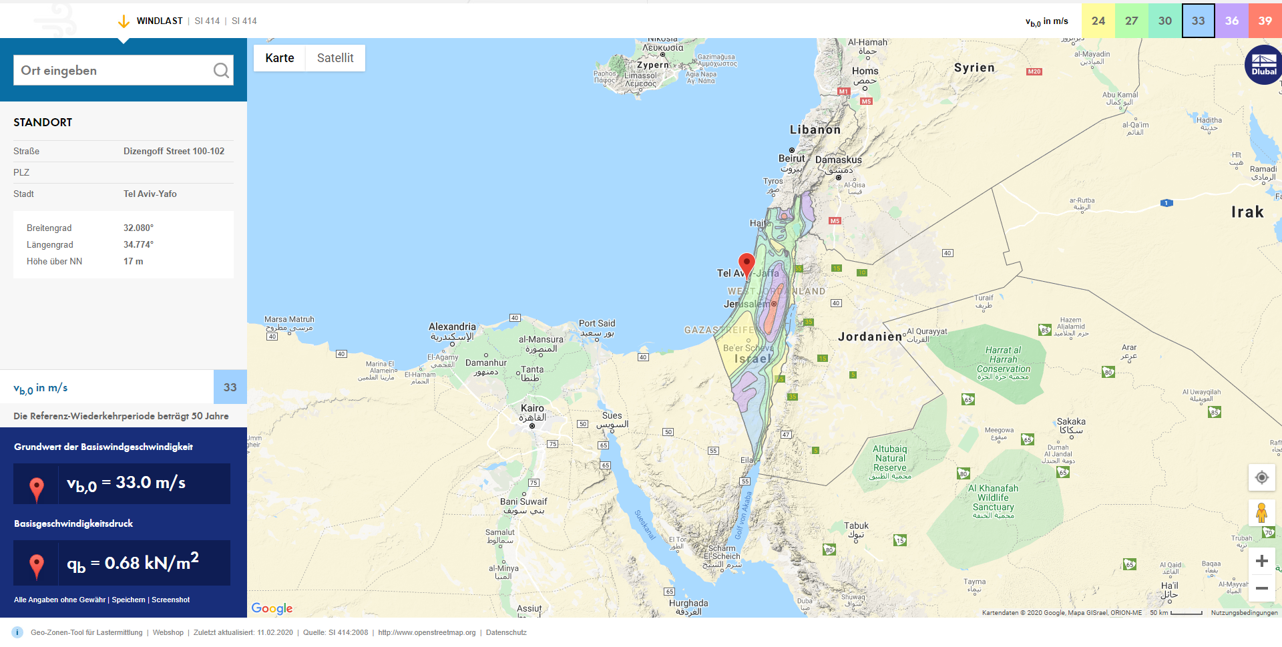This screenshot has height=647, width=1282.
Task: Zoom out with the minus button
Action: 1262,588
